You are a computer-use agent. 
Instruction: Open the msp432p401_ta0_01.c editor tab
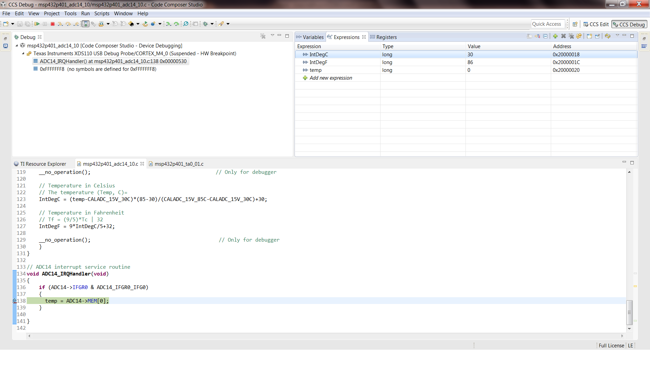(x=179, y=164)
